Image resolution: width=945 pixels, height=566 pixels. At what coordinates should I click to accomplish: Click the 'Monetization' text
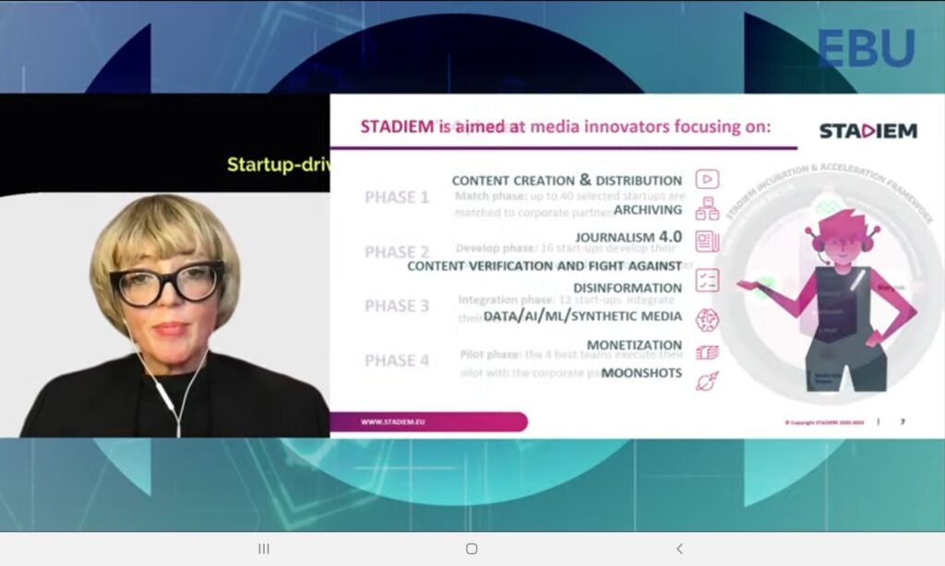[x=634, y=345]
